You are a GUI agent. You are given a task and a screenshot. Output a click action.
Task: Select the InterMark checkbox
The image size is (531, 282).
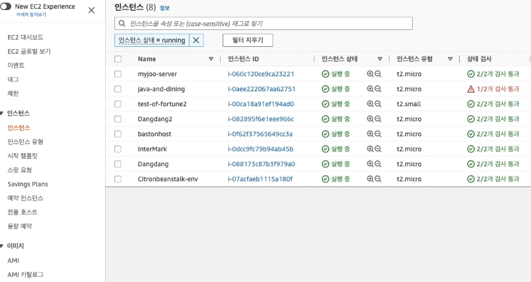[x=118, y=149]
